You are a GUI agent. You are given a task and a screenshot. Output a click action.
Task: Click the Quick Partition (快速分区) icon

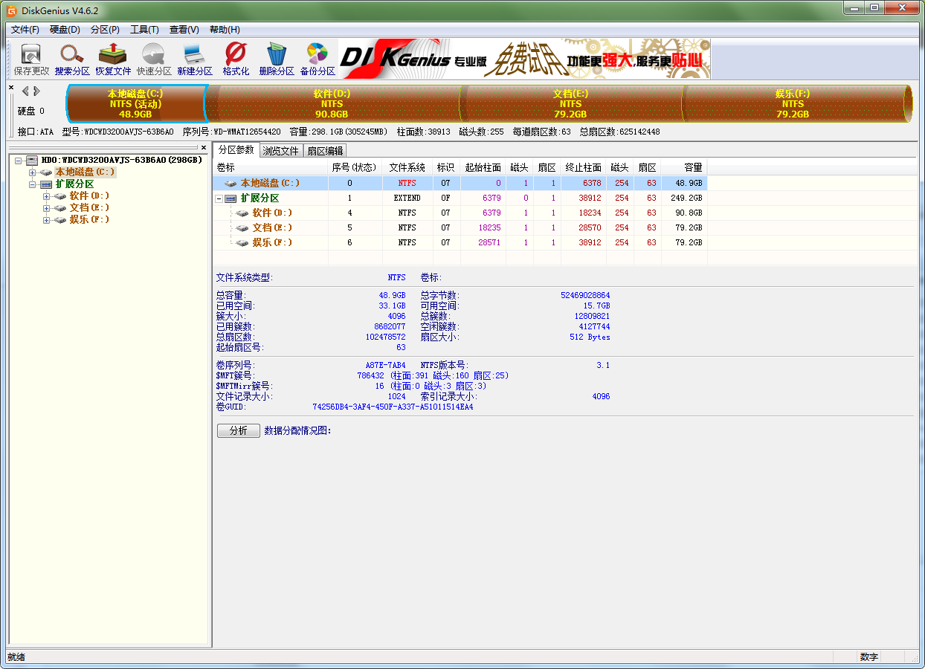pos(154,59)
